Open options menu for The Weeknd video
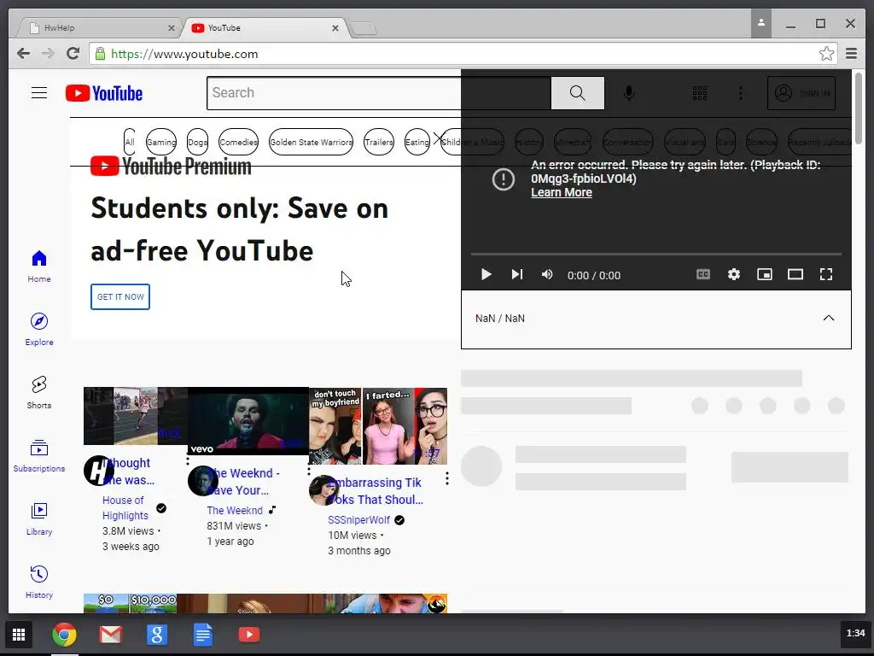874x656 pixels. (x=309, y=469)
